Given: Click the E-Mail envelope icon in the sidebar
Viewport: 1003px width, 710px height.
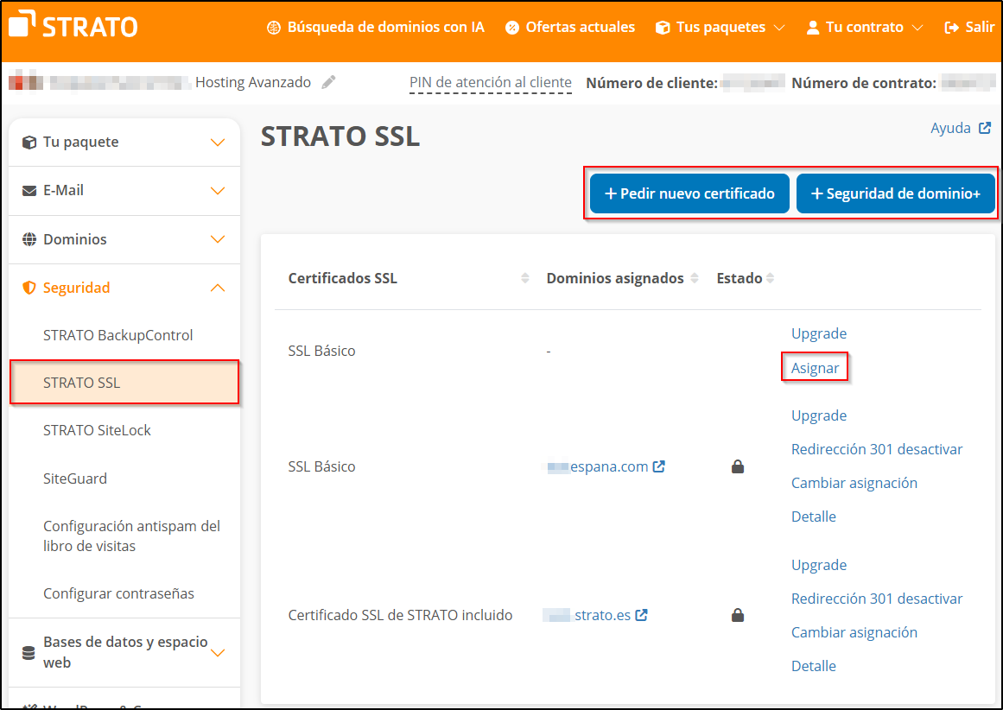Looking at the screenshot, I should 27,190.
